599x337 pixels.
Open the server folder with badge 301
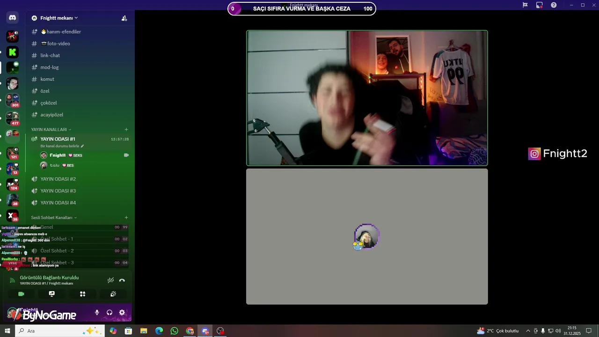(13, 100)
